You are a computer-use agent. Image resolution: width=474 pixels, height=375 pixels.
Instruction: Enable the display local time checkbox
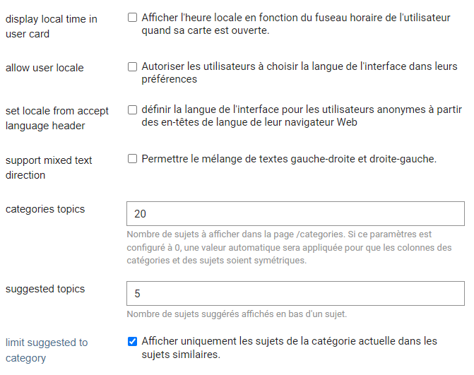[x=132, y=18]
